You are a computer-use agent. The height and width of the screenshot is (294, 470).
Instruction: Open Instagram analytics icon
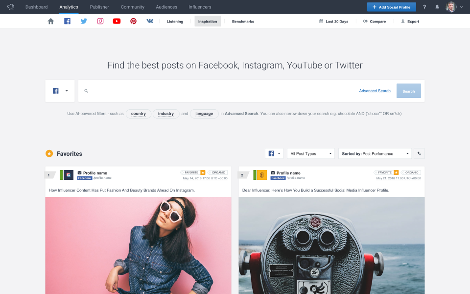coord(100,22)
